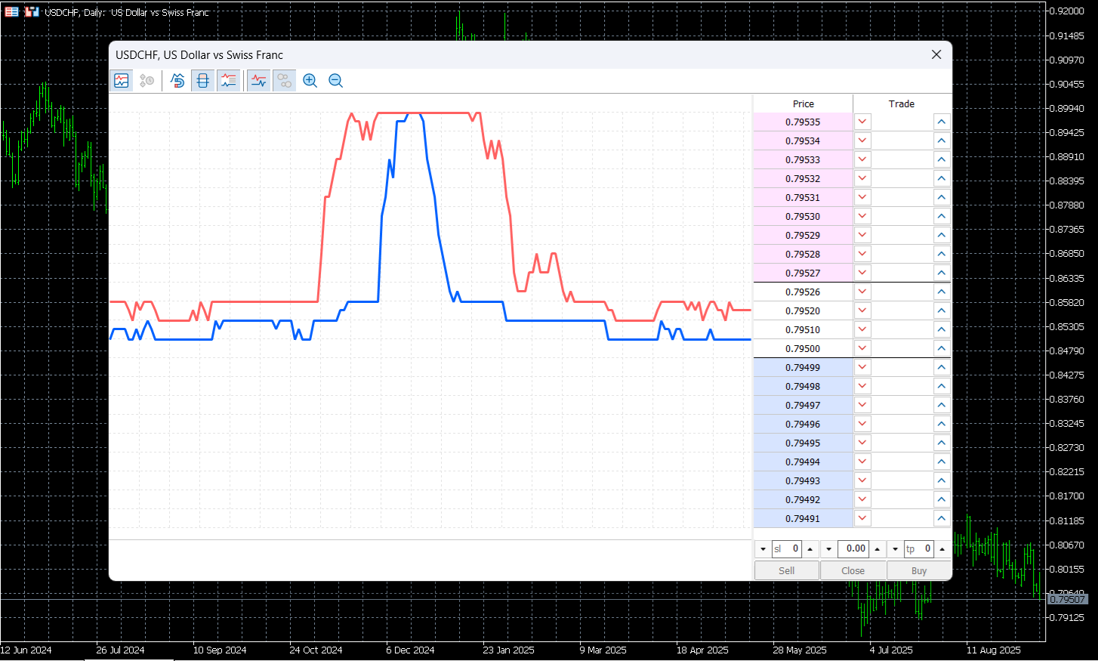Click the 0.00 volume input field
1098x661 pixels.
[x=853, y=549]
